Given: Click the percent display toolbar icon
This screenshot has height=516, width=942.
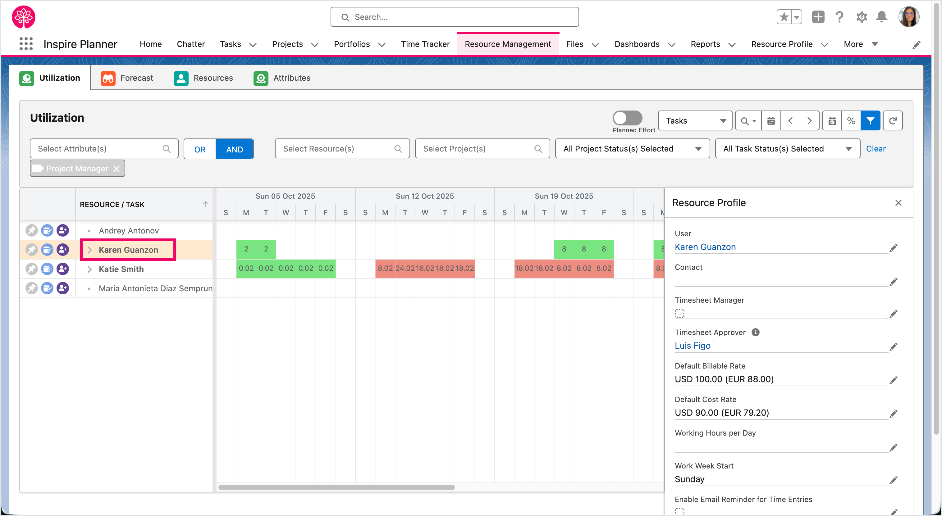Looking at the screenshot, I should 851,120.
